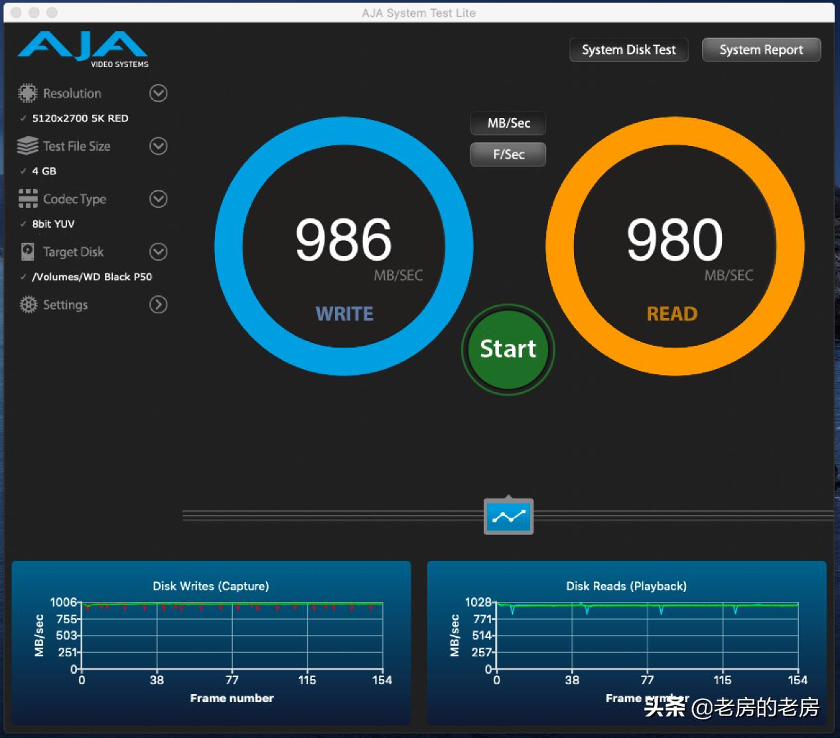840x738 pixels.
Task: Click the AJA Video Systems logo
Action: [x=83, y=49]
